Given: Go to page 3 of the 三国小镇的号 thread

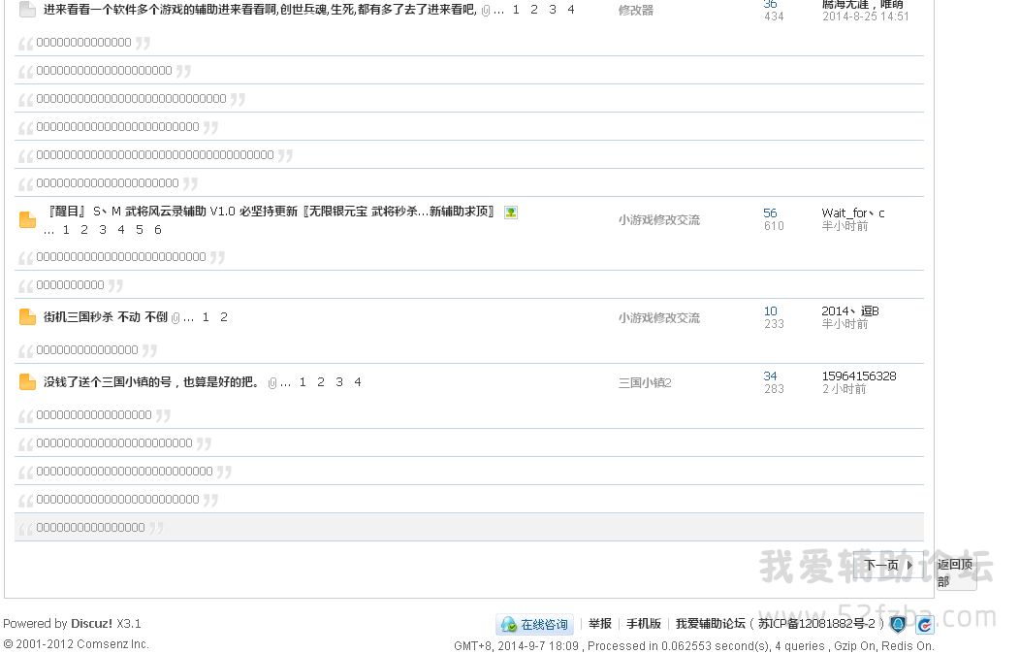Looking at the screenshot, I should point(339,382).
